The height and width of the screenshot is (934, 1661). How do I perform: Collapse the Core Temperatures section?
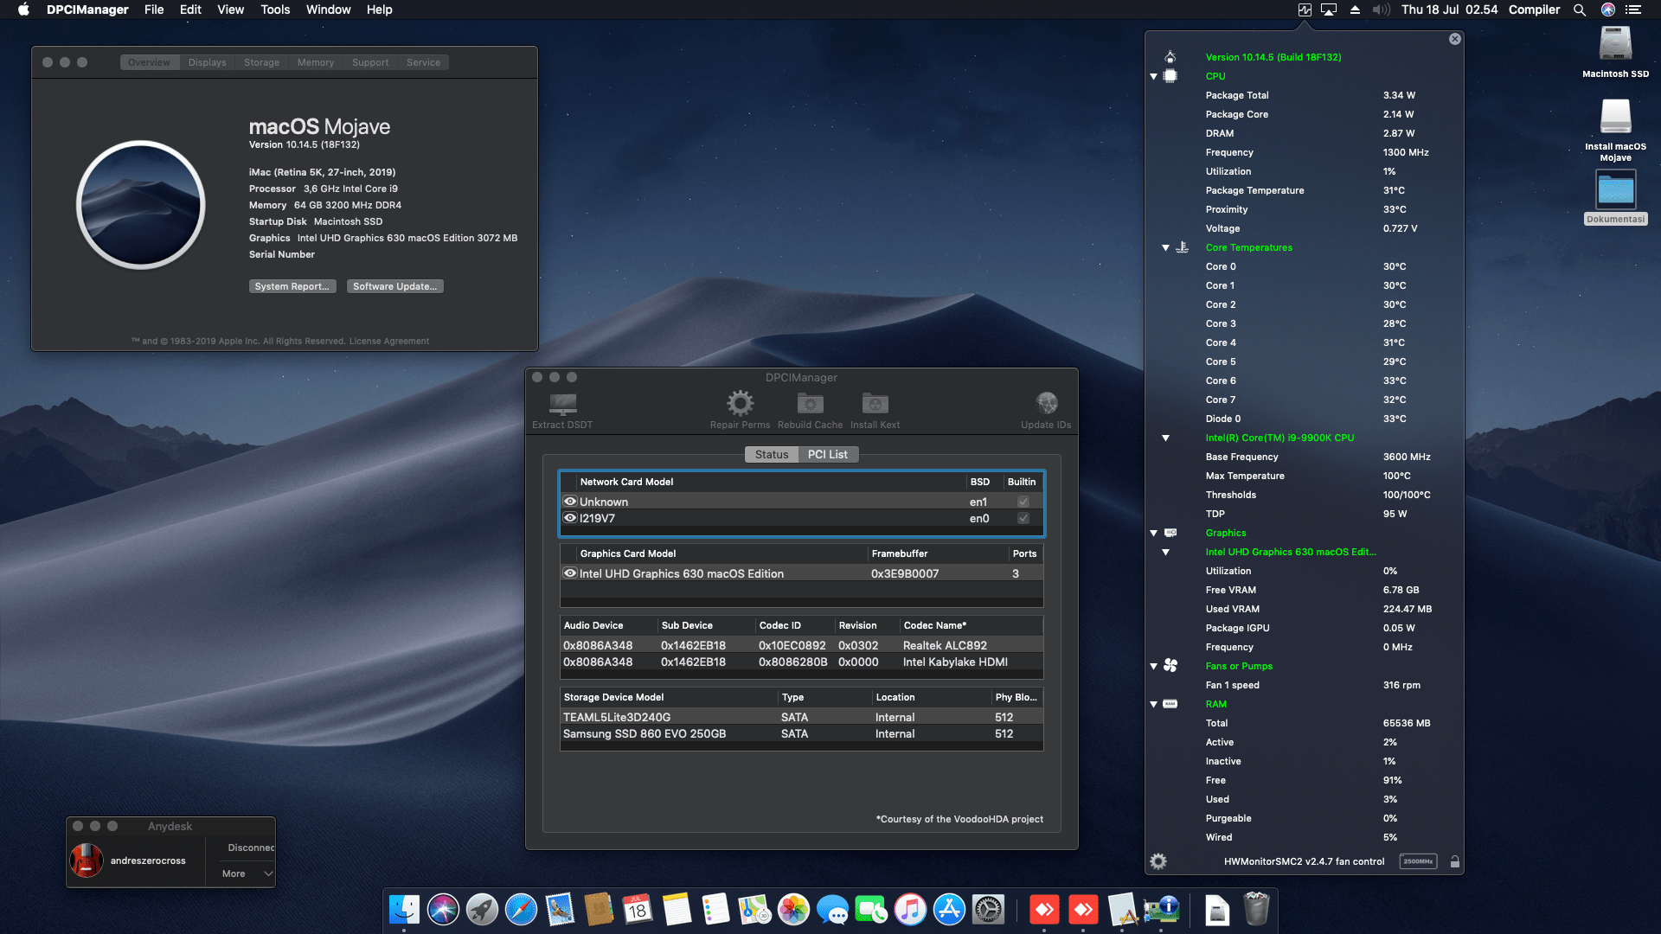(x=1165, y=247)
